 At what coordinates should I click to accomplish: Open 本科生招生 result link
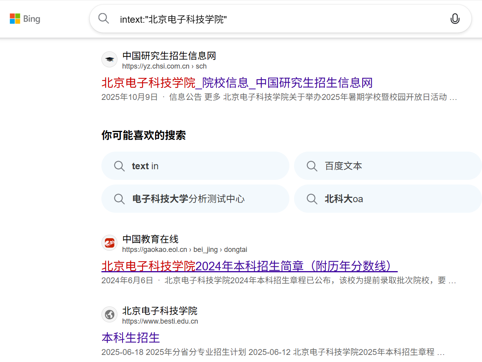131,338
